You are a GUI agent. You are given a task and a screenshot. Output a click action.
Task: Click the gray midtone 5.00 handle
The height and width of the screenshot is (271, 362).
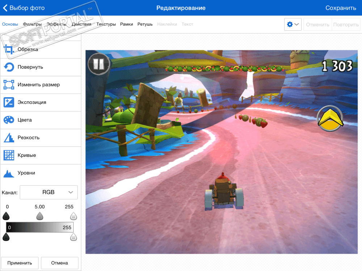click(40, 216)
